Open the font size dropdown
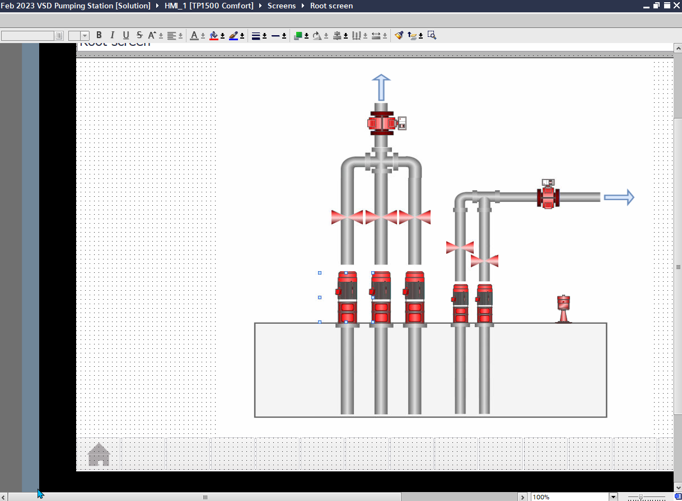 pos(85,36)
